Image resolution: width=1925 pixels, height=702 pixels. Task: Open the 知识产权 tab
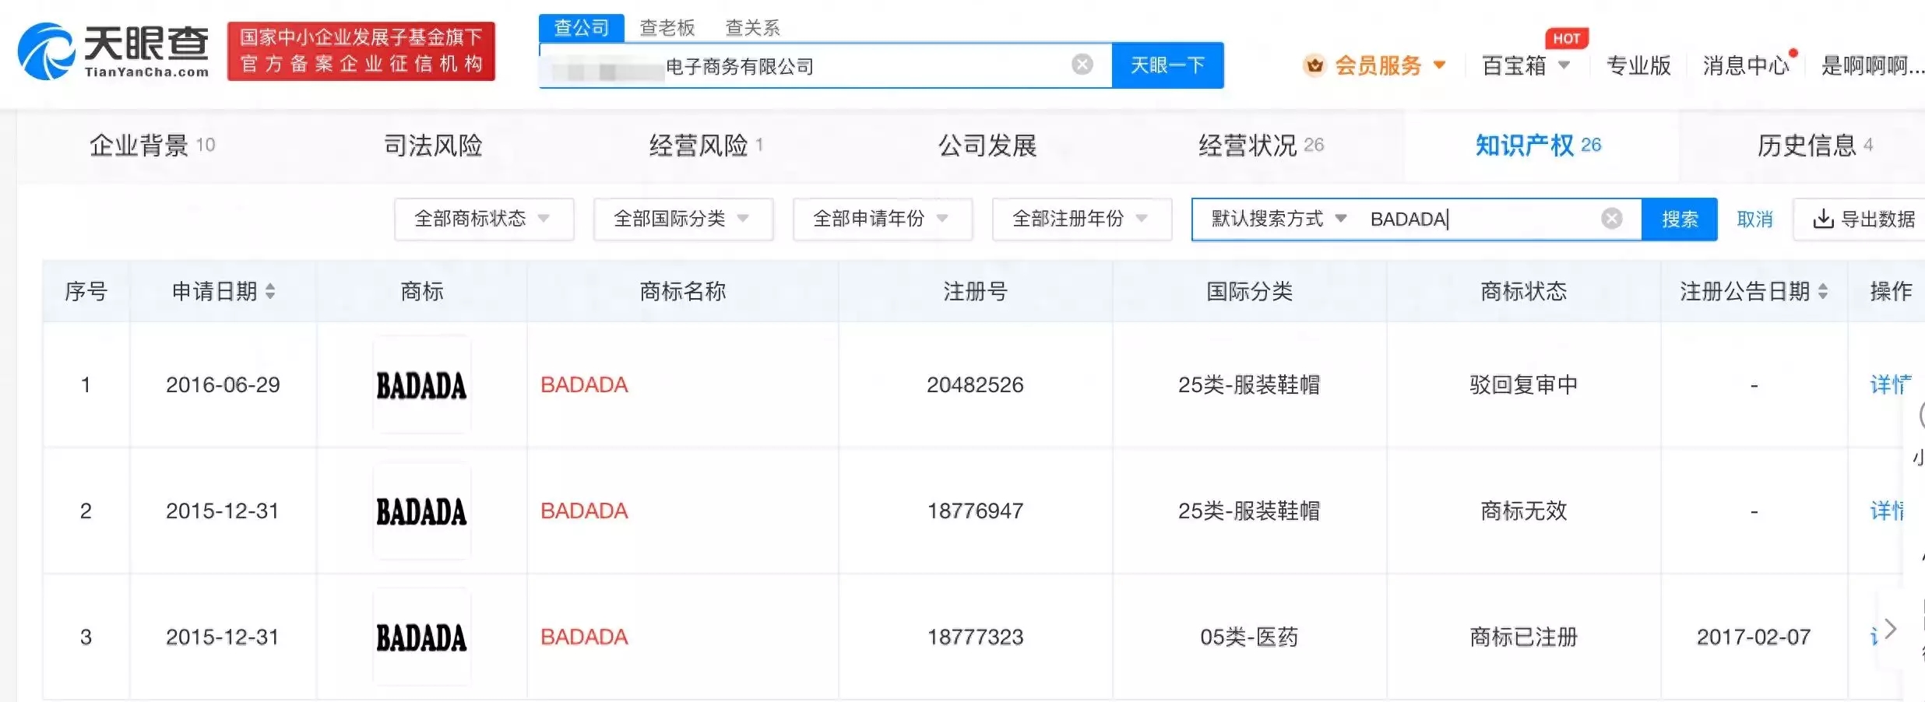tap(1538, 145)
